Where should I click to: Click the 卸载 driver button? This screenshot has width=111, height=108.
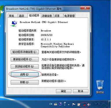[25, 82]
